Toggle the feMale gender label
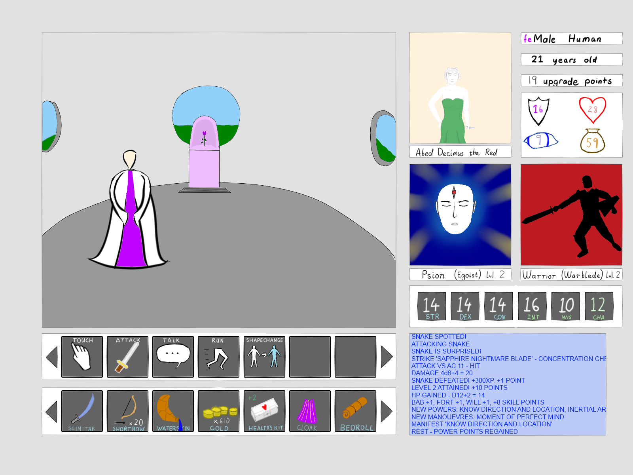 click(540, 39)
